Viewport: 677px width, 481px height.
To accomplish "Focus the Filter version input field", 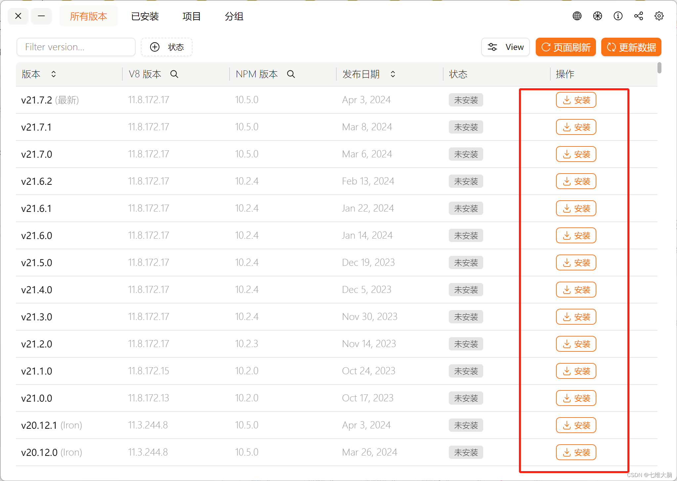I will tap(76, 47).
